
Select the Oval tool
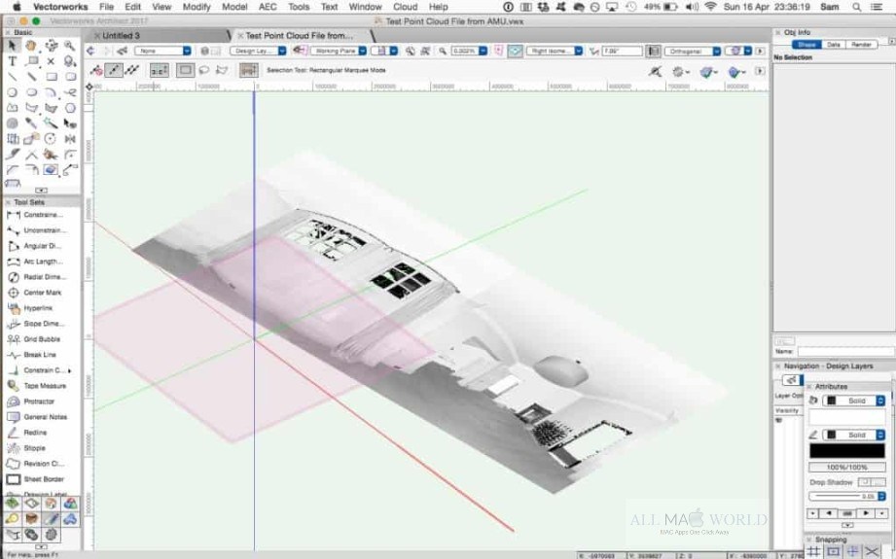click(32, 92)
